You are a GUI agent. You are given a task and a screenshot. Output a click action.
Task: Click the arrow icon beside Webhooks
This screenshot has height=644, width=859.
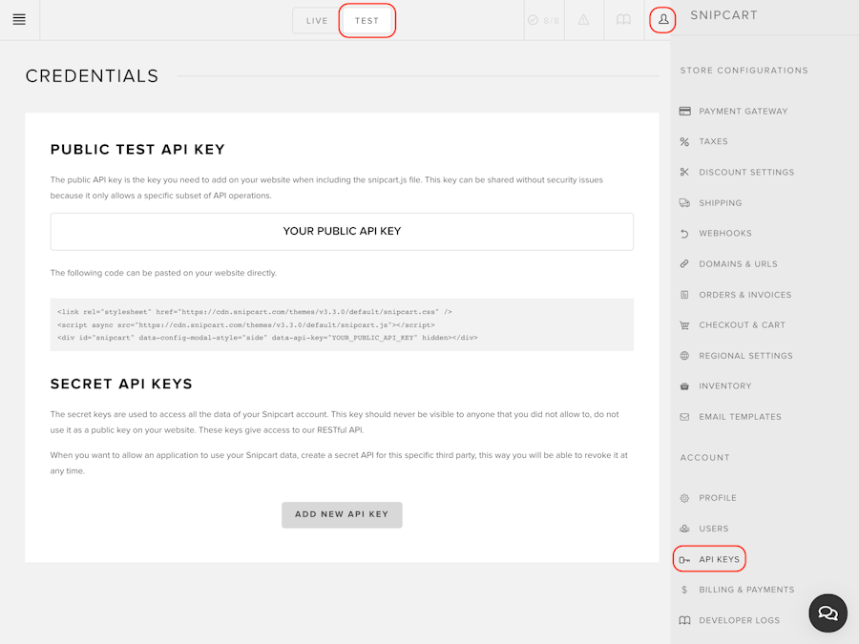684,234
